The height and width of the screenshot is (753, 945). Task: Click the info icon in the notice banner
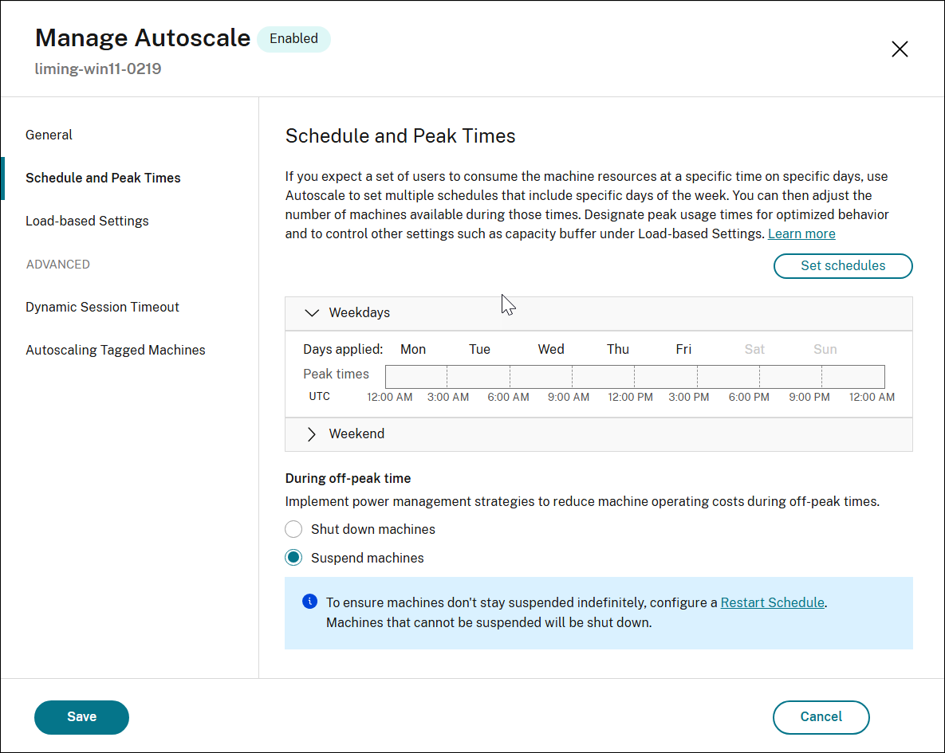point(309,601)
